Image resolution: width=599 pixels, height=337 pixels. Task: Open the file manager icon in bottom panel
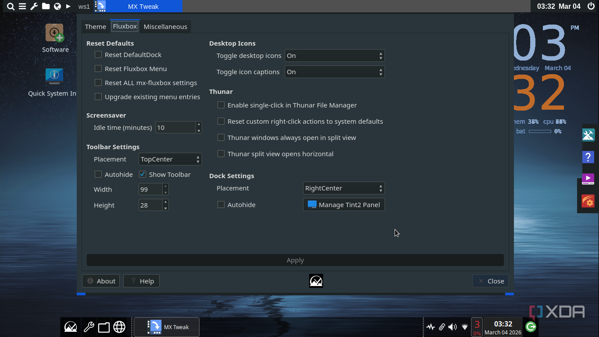104,327
